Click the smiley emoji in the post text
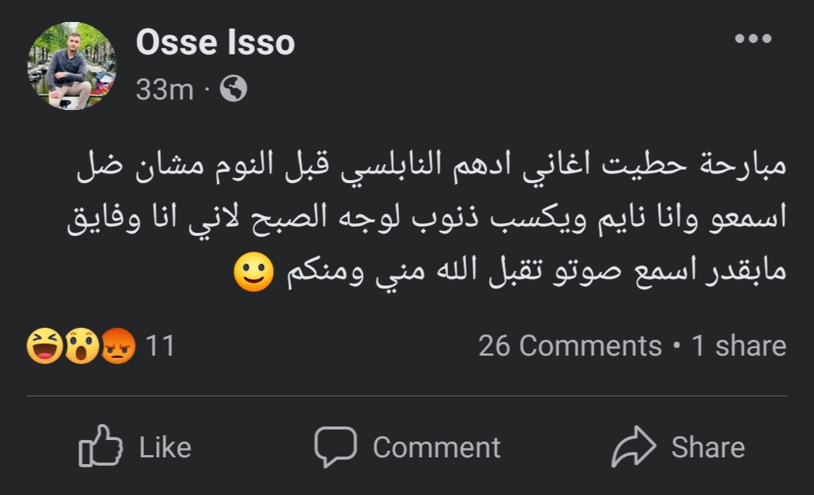This screenshot has height=495, width=814. tap(253, 273)
